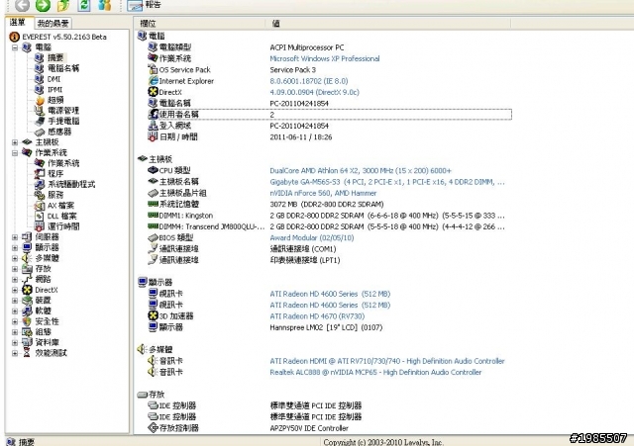Select the DIMM1: Kingston row
Viewport: 634px width, 446px height.
click(330, 216)
